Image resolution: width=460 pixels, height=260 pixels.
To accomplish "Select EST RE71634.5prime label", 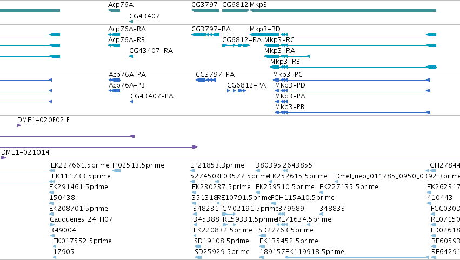I will [304, 220].
